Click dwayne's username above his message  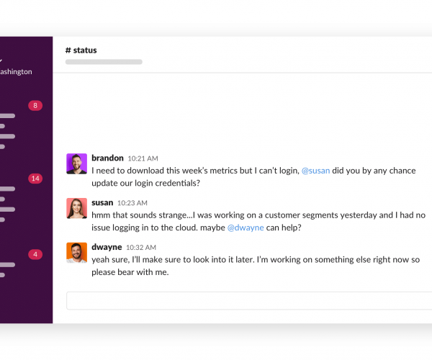[107, 247]
